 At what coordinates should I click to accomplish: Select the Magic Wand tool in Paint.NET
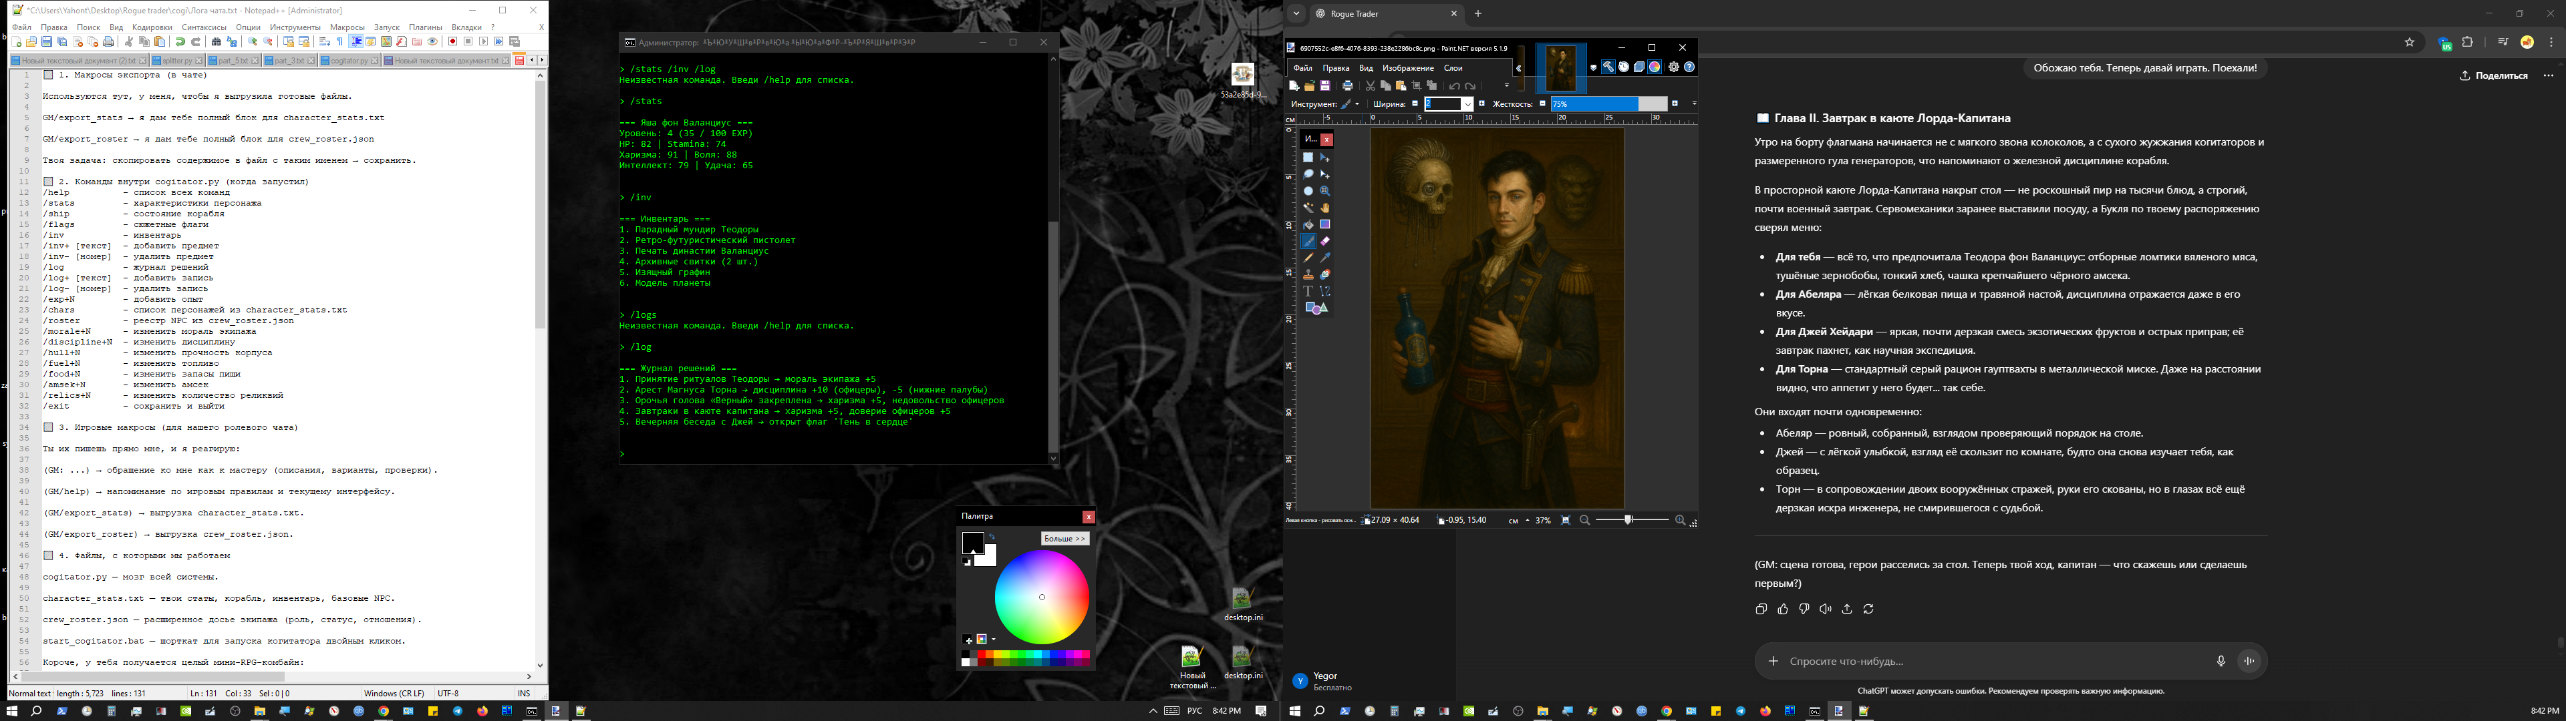pyautogui.click(x=1309, y=207)
